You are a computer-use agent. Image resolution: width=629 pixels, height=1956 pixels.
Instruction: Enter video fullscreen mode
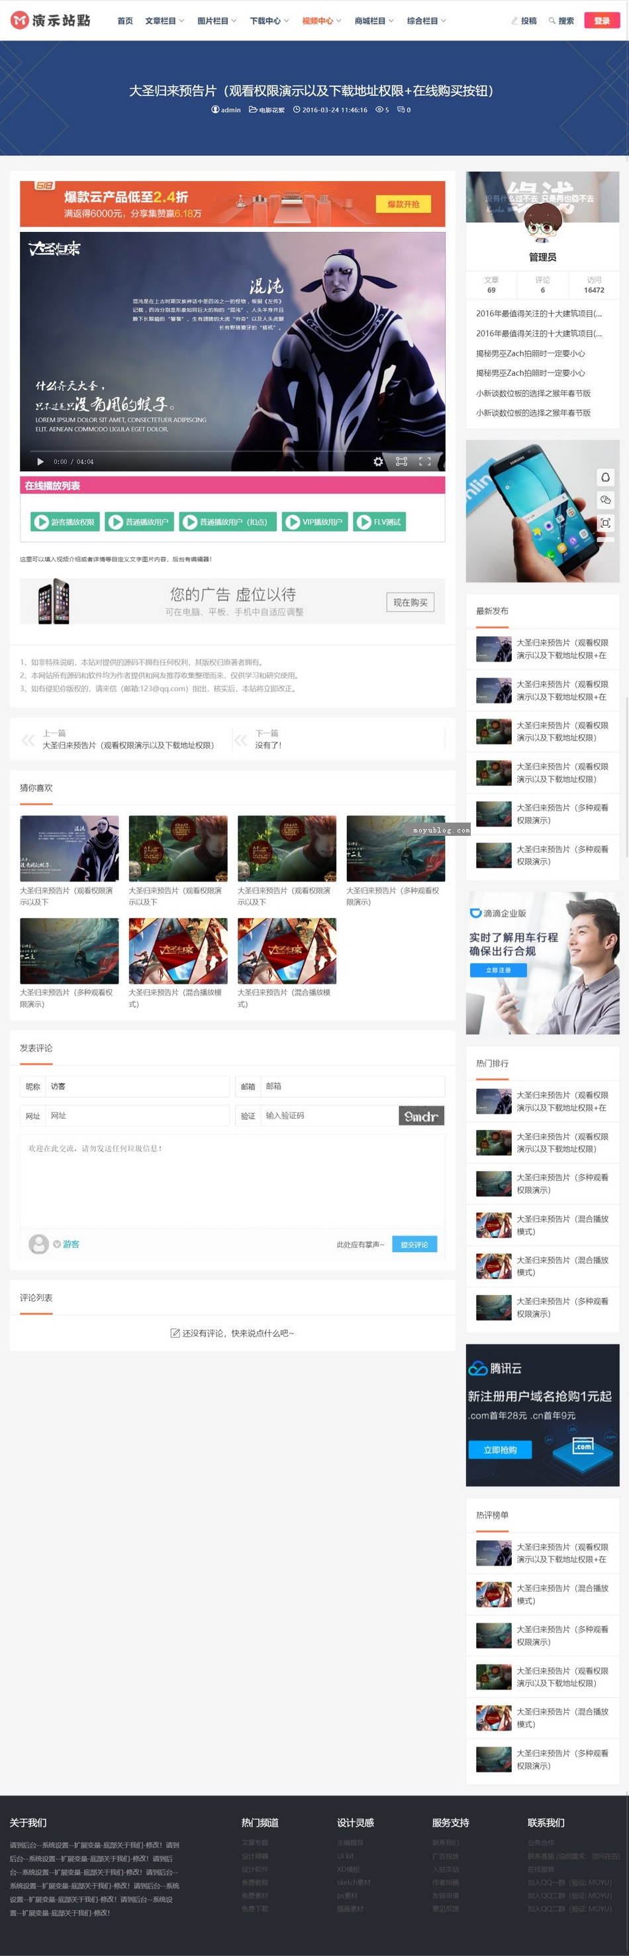[x=425, y=462]
